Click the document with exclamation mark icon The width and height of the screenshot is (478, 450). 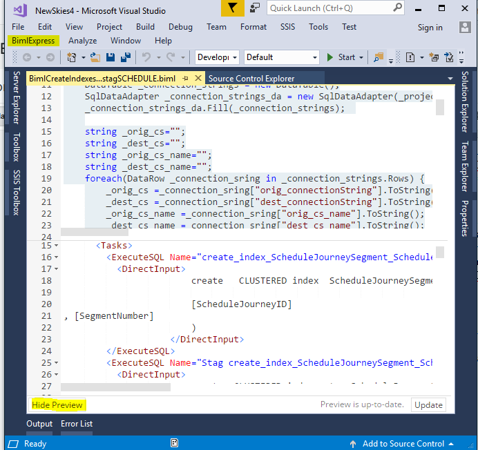pyautogui.click(x=410, y=57)
